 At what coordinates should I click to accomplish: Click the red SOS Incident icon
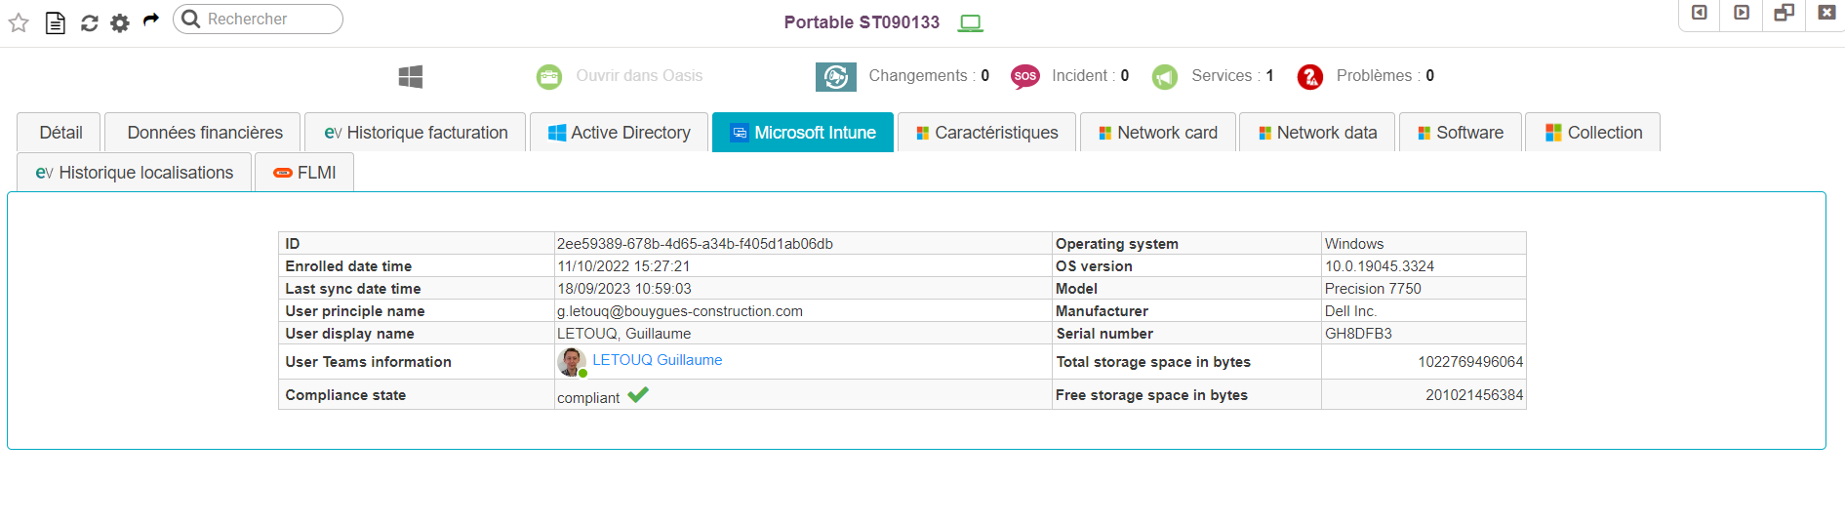coord(1024,76)
